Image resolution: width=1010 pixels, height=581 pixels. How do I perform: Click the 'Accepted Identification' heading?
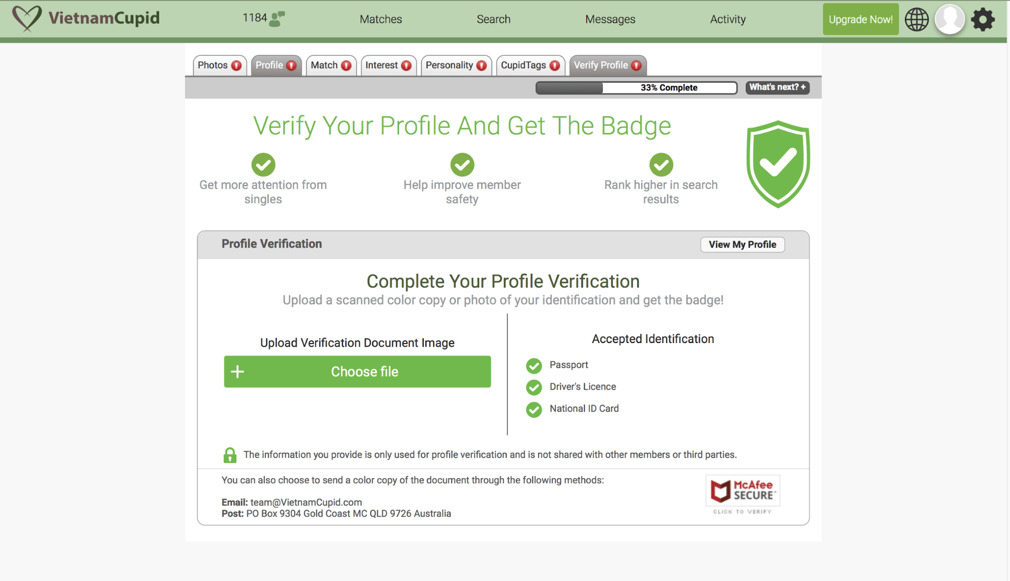tap(653, 339)
